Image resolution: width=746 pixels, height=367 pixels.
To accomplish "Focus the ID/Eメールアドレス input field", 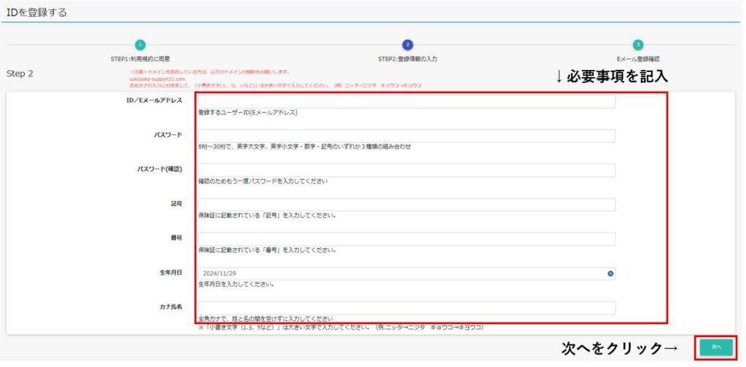I will [x=407, y=101].
